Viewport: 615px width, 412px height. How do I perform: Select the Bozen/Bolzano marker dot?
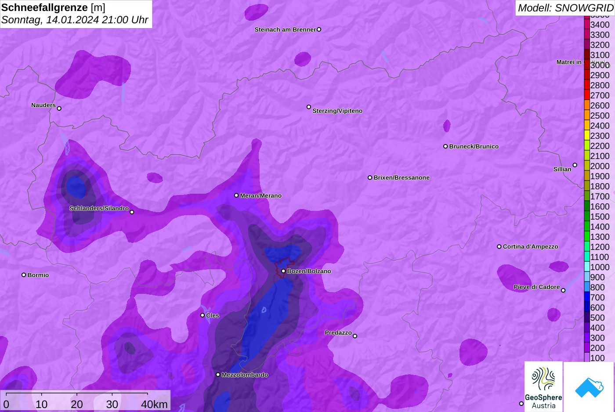coord(283,271)
